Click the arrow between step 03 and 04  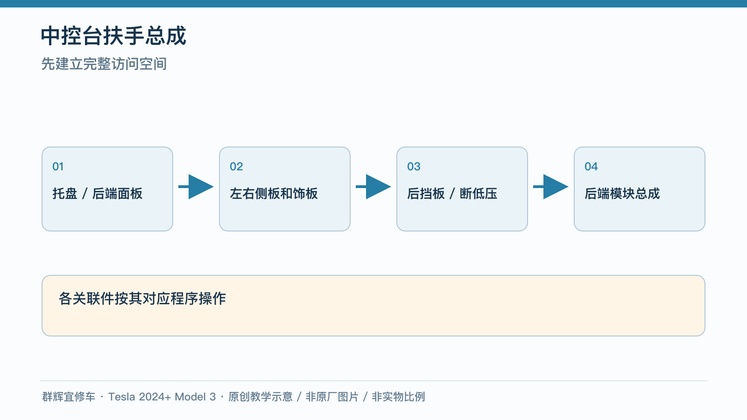[551, 187]
